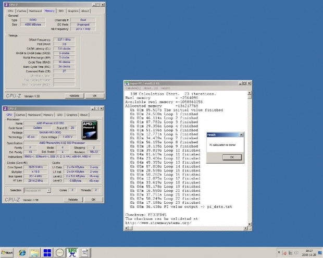Select About tab in lower CPU-Z window
This screenshot has height=258, width=323.
pyautogui.click(x=84, y=115)
